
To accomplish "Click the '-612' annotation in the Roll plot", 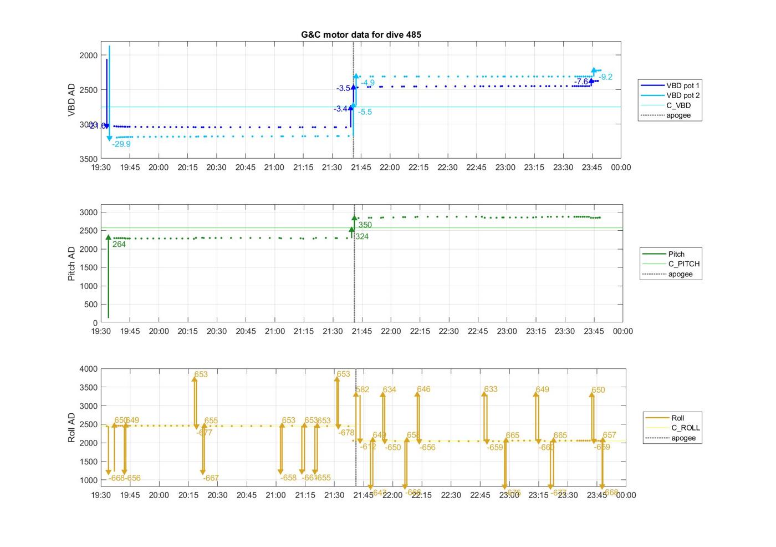I will click(368, 447).
